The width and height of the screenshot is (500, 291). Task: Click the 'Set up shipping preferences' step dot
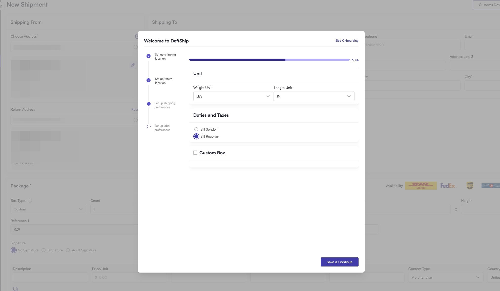(x=149, y=104)
